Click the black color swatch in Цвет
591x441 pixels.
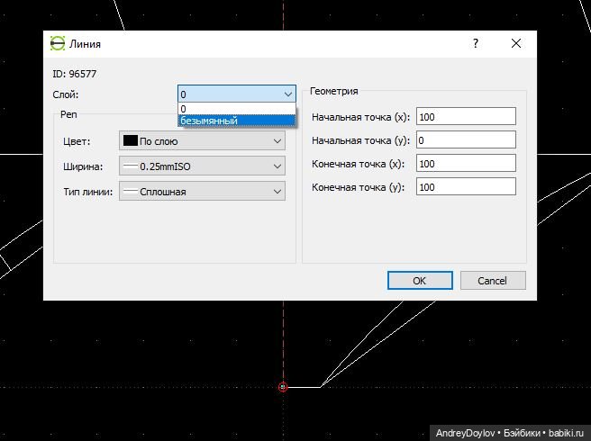(x=130, y=141)
